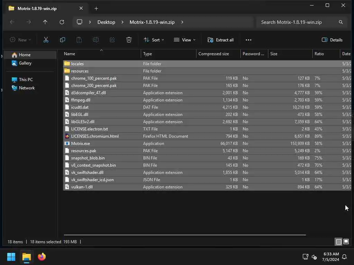Select d3dcompiler_47.dll file

click(x=207, y=93)
